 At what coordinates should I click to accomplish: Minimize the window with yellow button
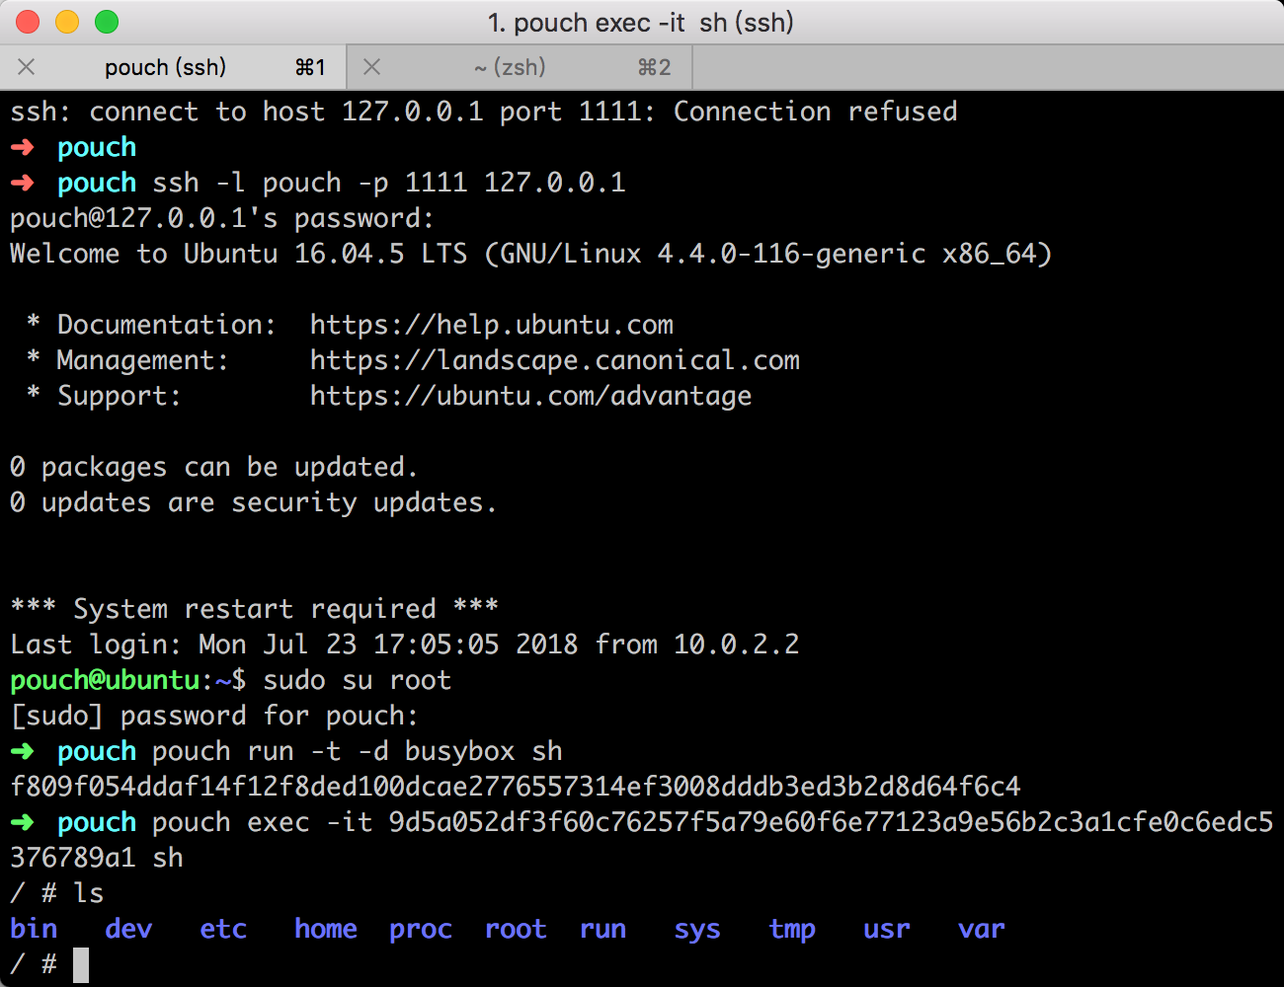tap(67, 22)
